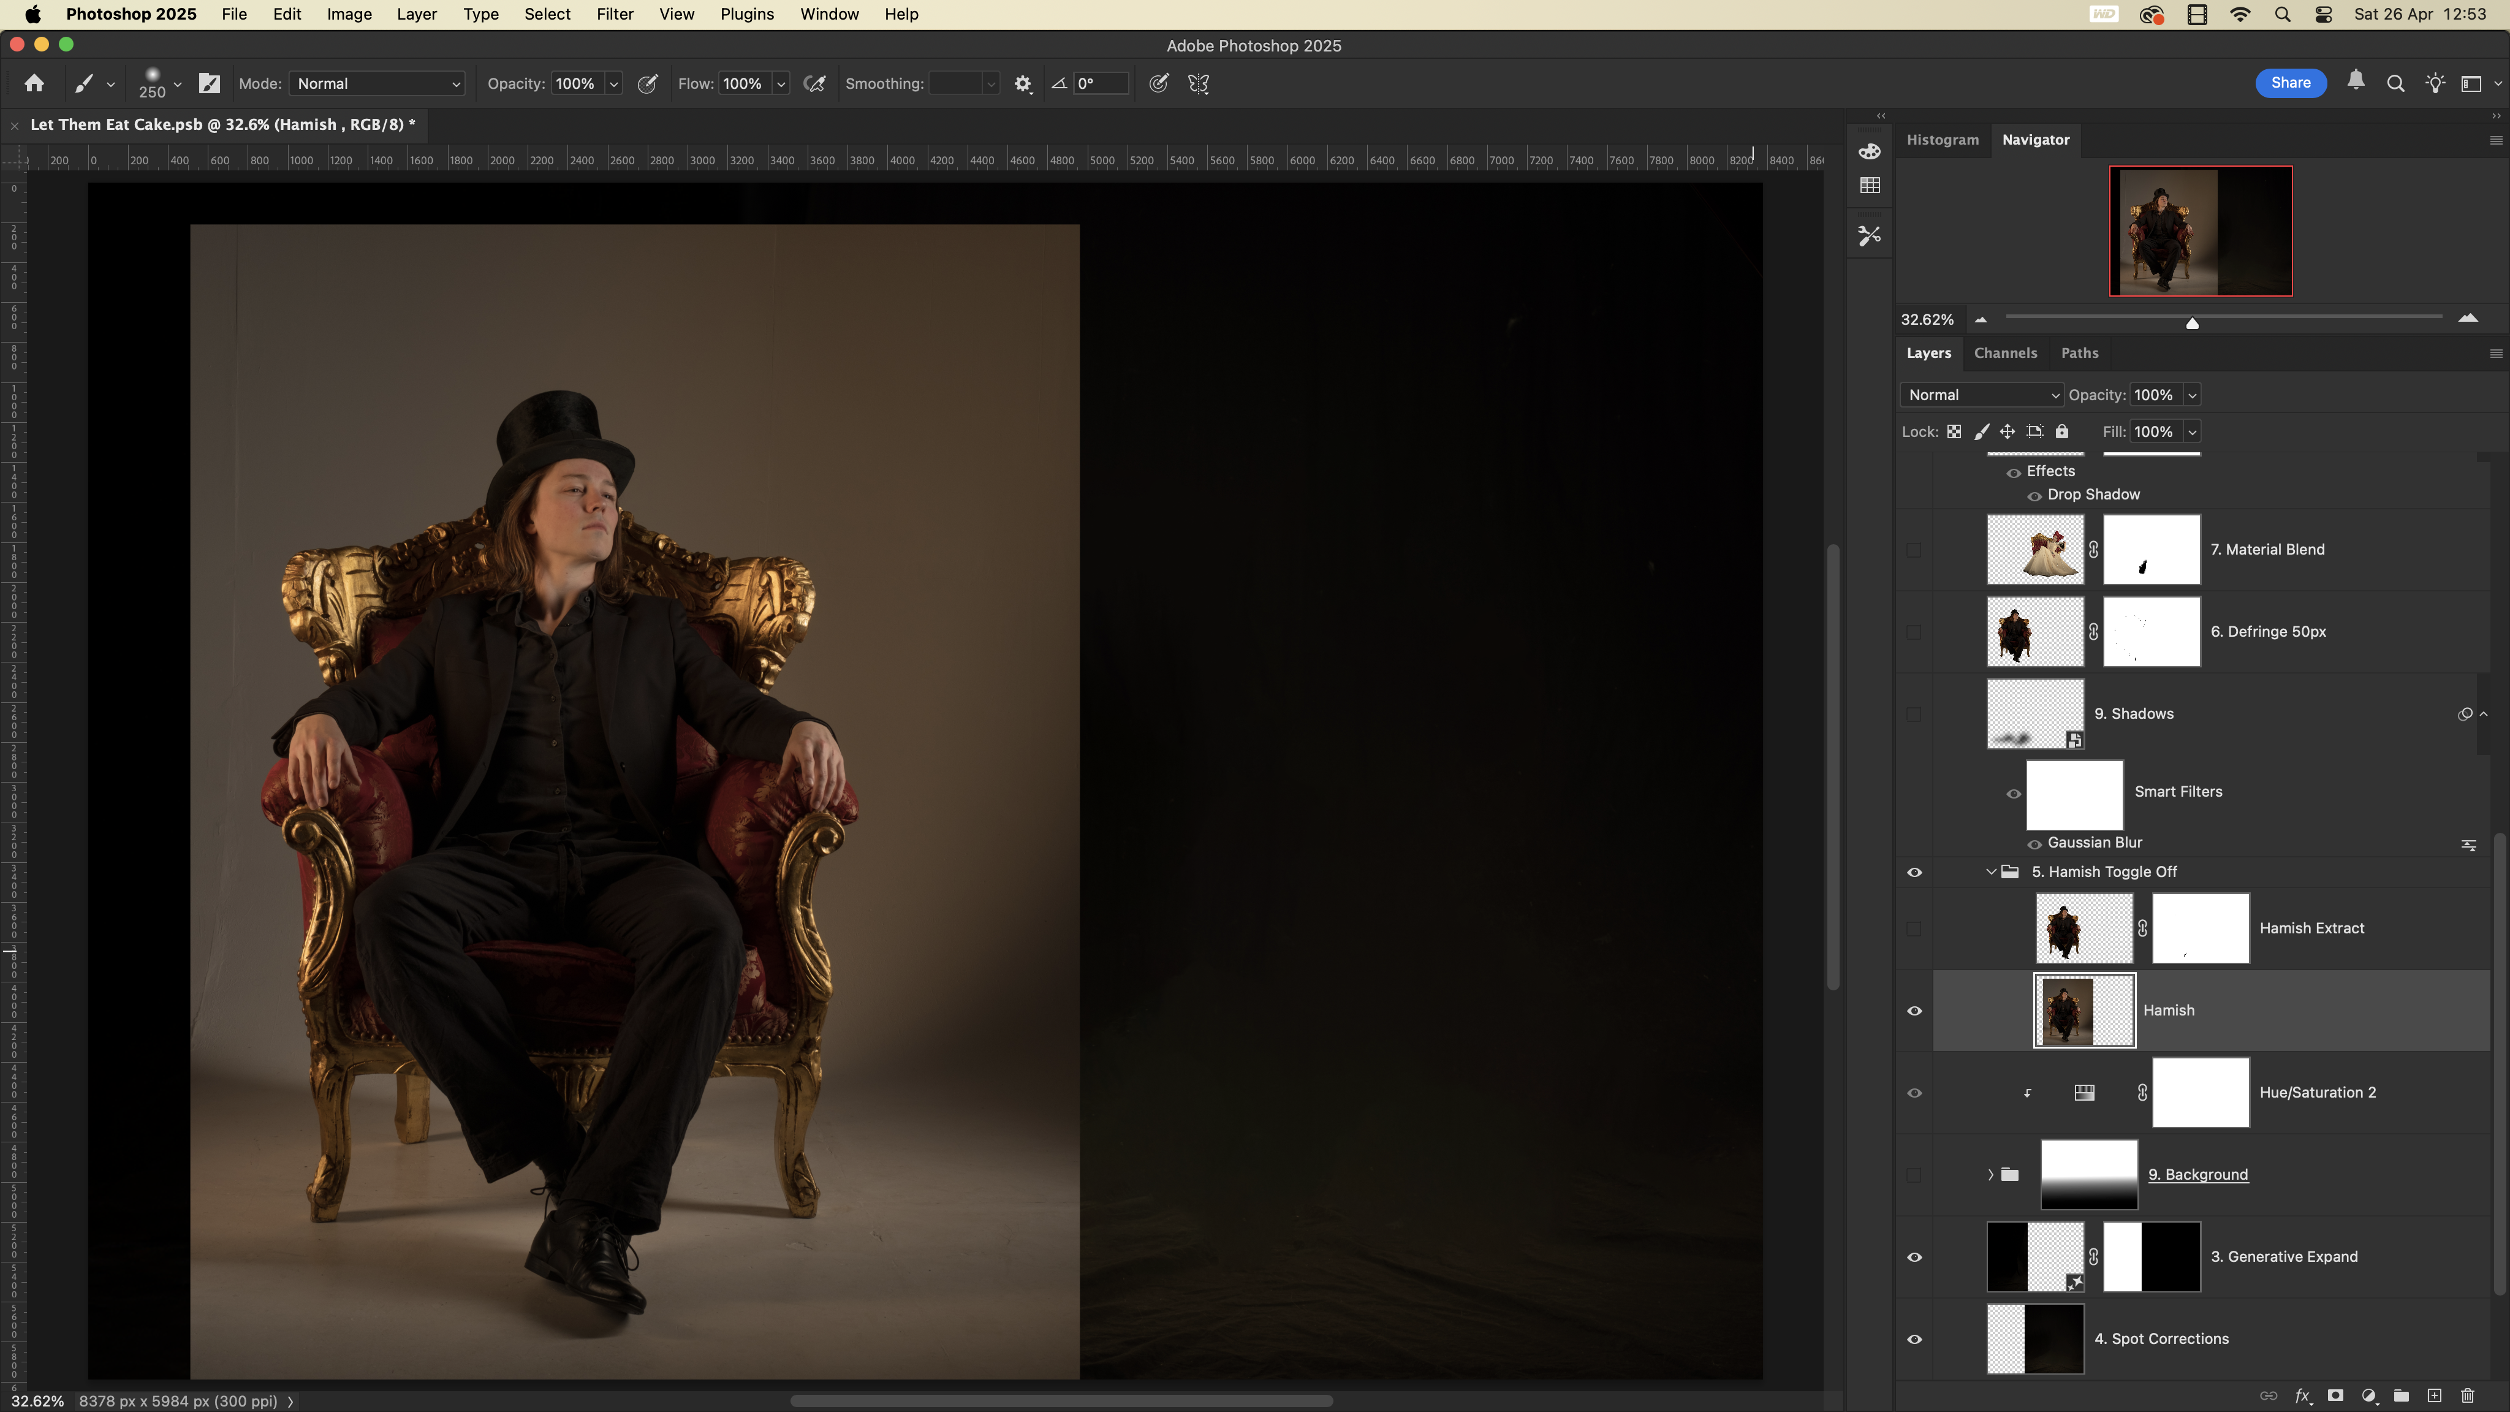Click the Navigator zoom slider handle
Screen dimensions: 2510x1412
click(2191, 322)
